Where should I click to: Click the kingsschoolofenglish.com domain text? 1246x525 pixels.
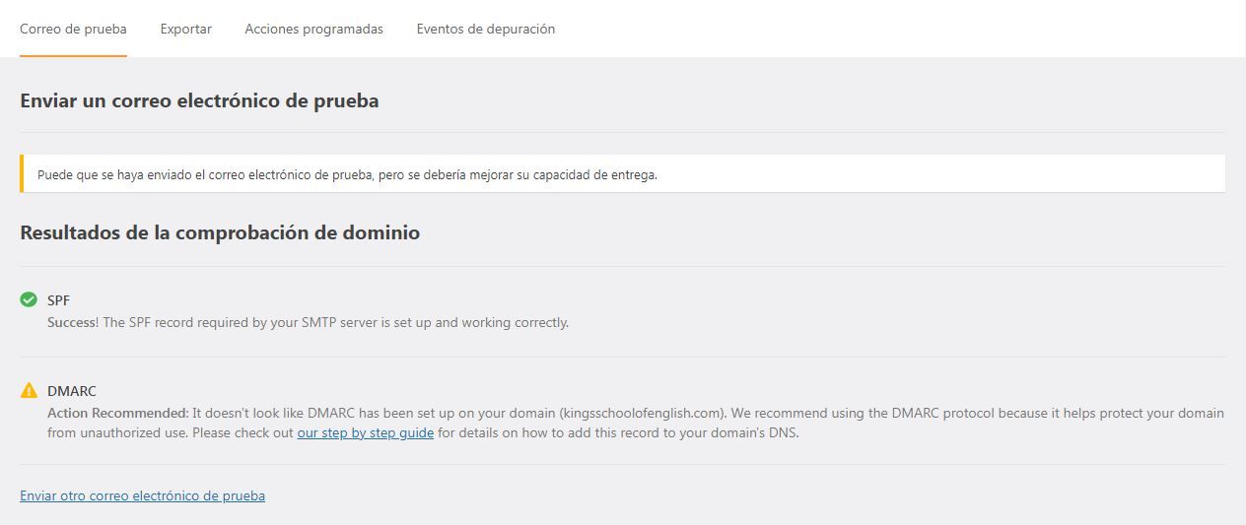click(x=643, y=413)
